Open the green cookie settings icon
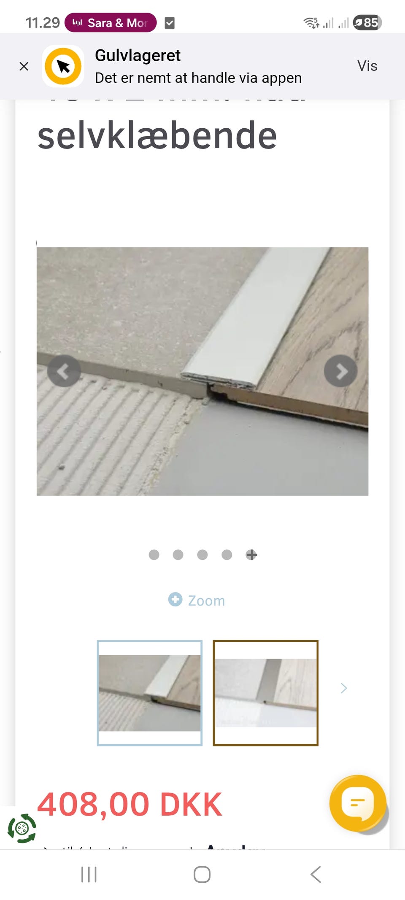 click(x=22, y=828)
